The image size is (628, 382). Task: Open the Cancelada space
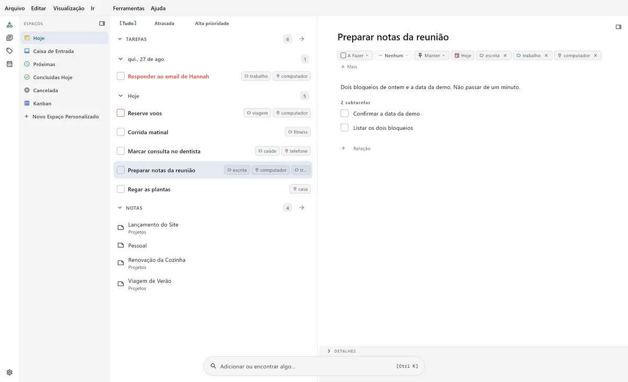tap(64, 91)
